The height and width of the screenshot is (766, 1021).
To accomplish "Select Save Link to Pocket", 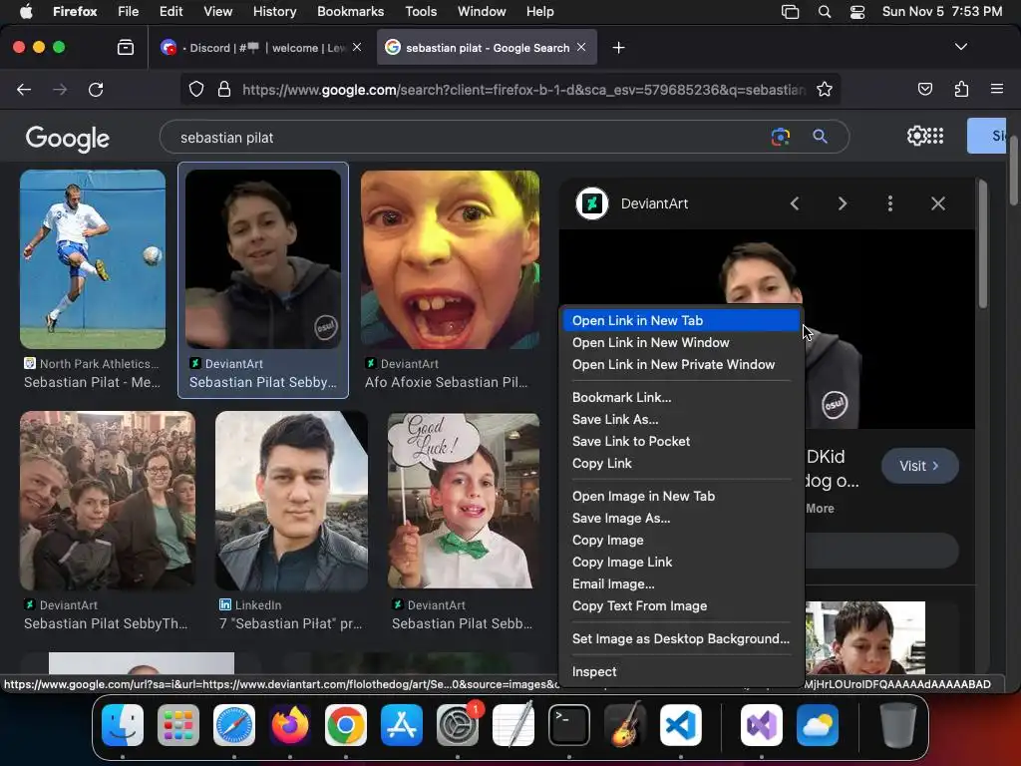I will (x=681, y=442).
